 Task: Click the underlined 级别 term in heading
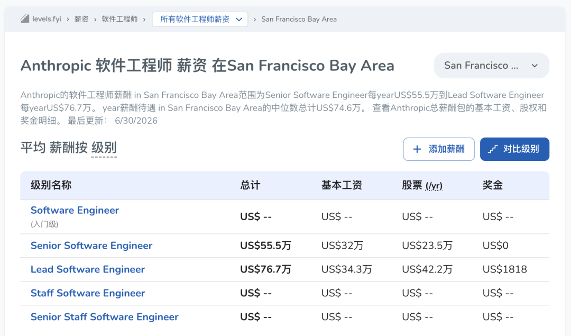(104, 148)
